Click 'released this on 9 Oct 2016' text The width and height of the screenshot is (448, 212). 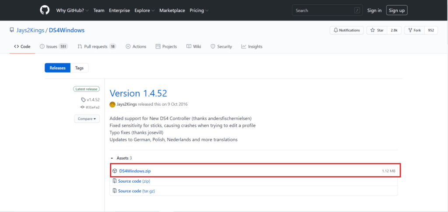coord(163,104)
